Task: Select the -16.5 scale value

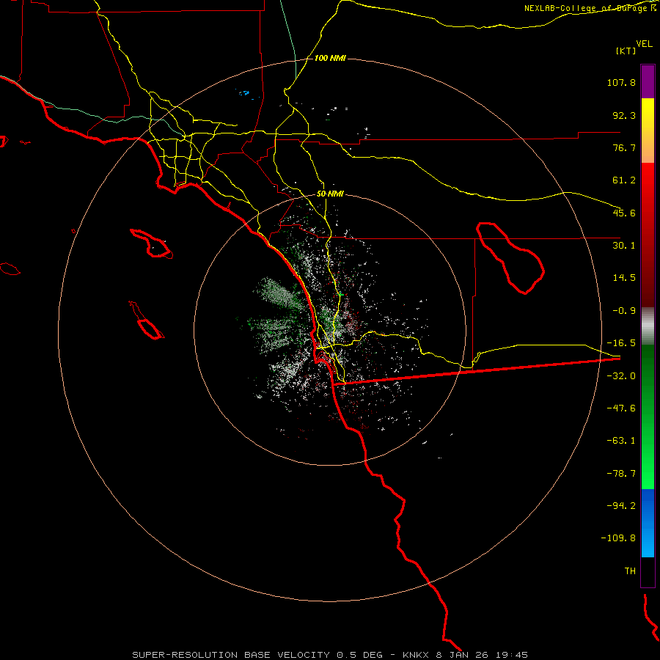Action: [x=621, y=343]
